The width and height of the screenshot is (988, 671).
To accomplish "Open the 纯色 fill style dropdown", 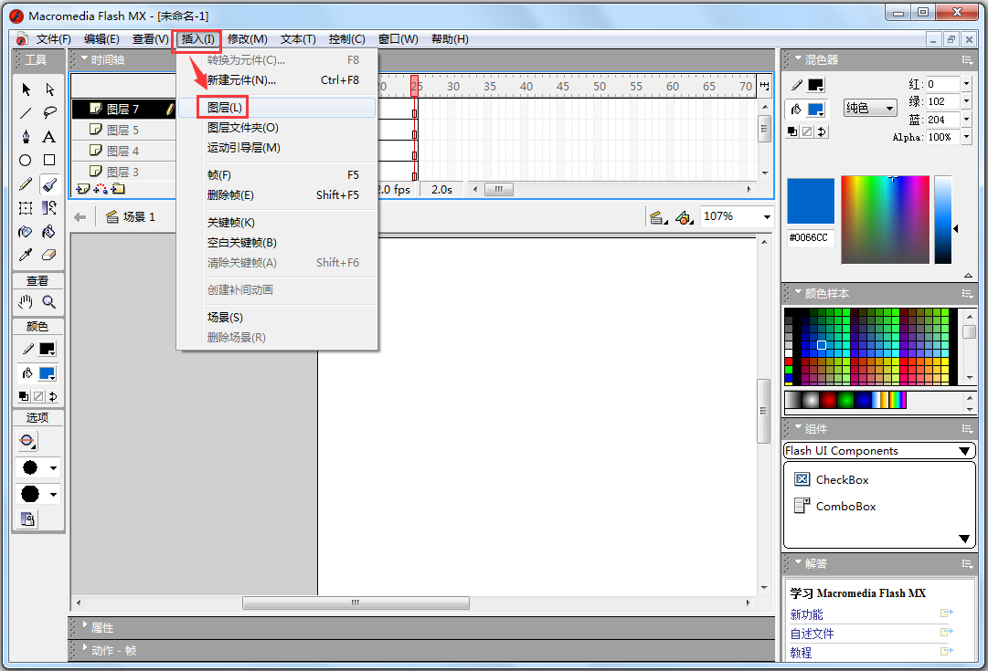I will click(x=870, y=109).
